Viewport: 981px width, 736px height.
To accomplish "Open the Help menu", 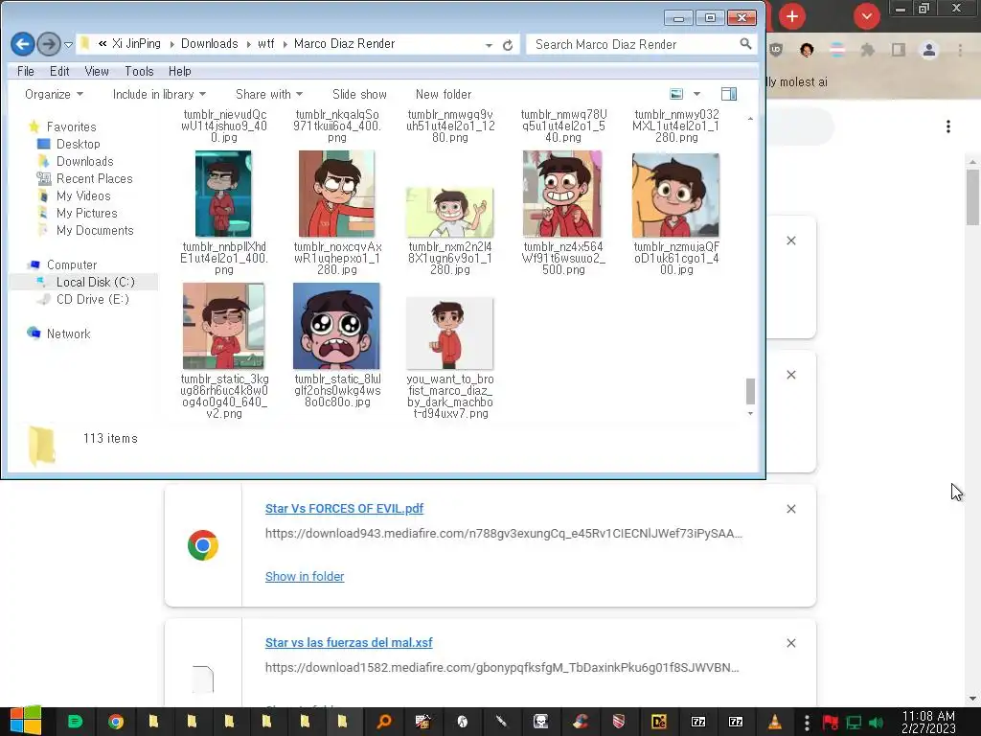I will coord(179,71).
